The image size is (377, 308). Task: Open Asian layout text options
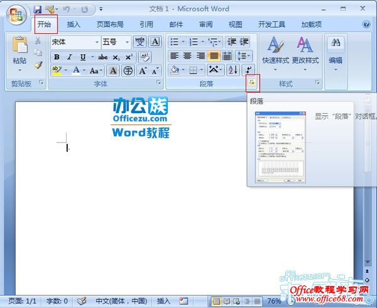(216, 70)
